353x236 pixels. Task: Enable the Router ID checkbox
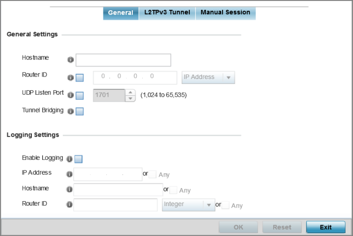[80, 78]
